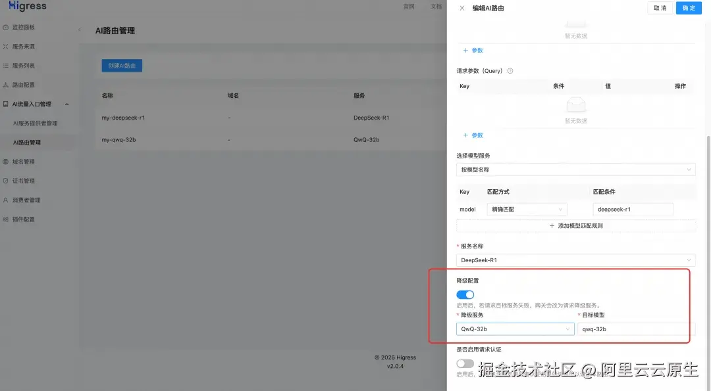This screenshot has height=391, width=711.
Task: Click the DeepSeek-R1 service cell in table
Action: [371, 118]
